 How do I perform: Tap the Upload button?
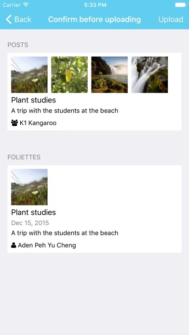click(171, 19)
